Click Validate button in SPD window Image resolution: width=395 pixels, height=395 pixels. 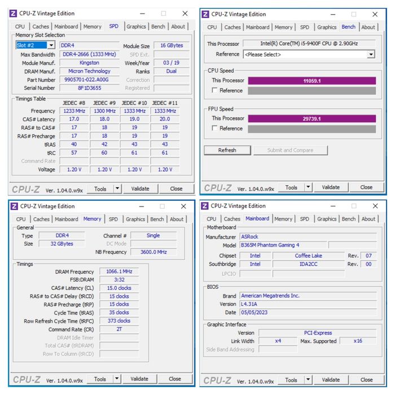tap(140, 188)
